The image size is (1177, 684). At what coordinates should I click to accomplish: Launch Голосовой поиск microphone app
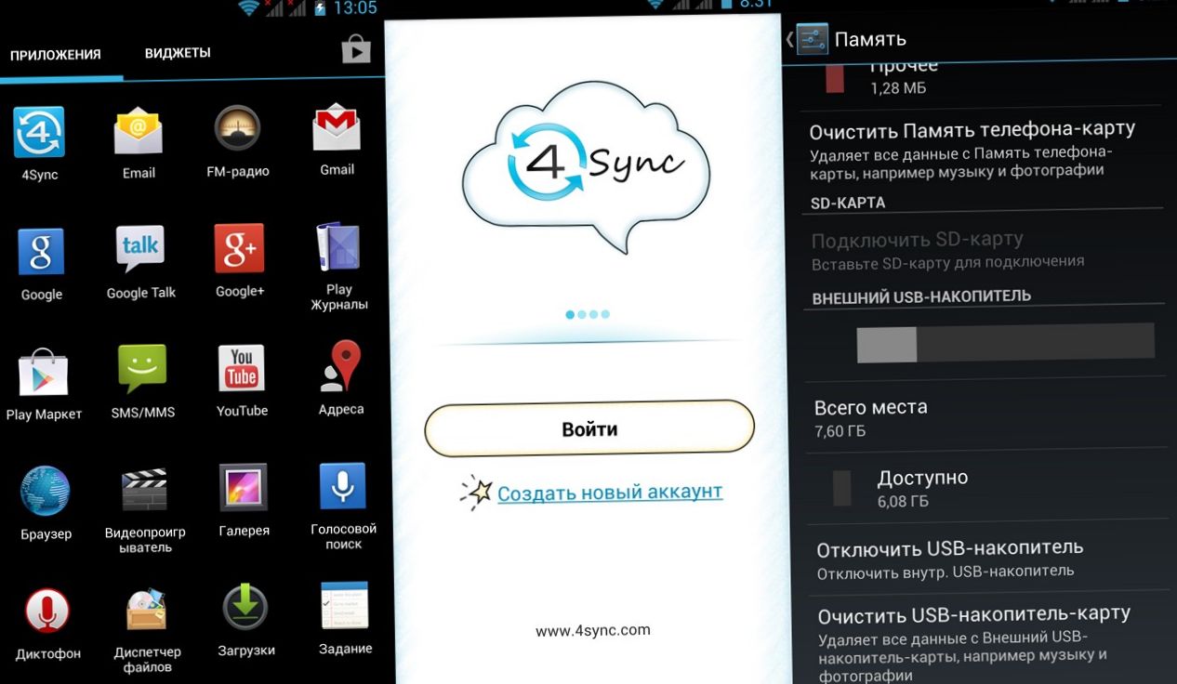343,485
